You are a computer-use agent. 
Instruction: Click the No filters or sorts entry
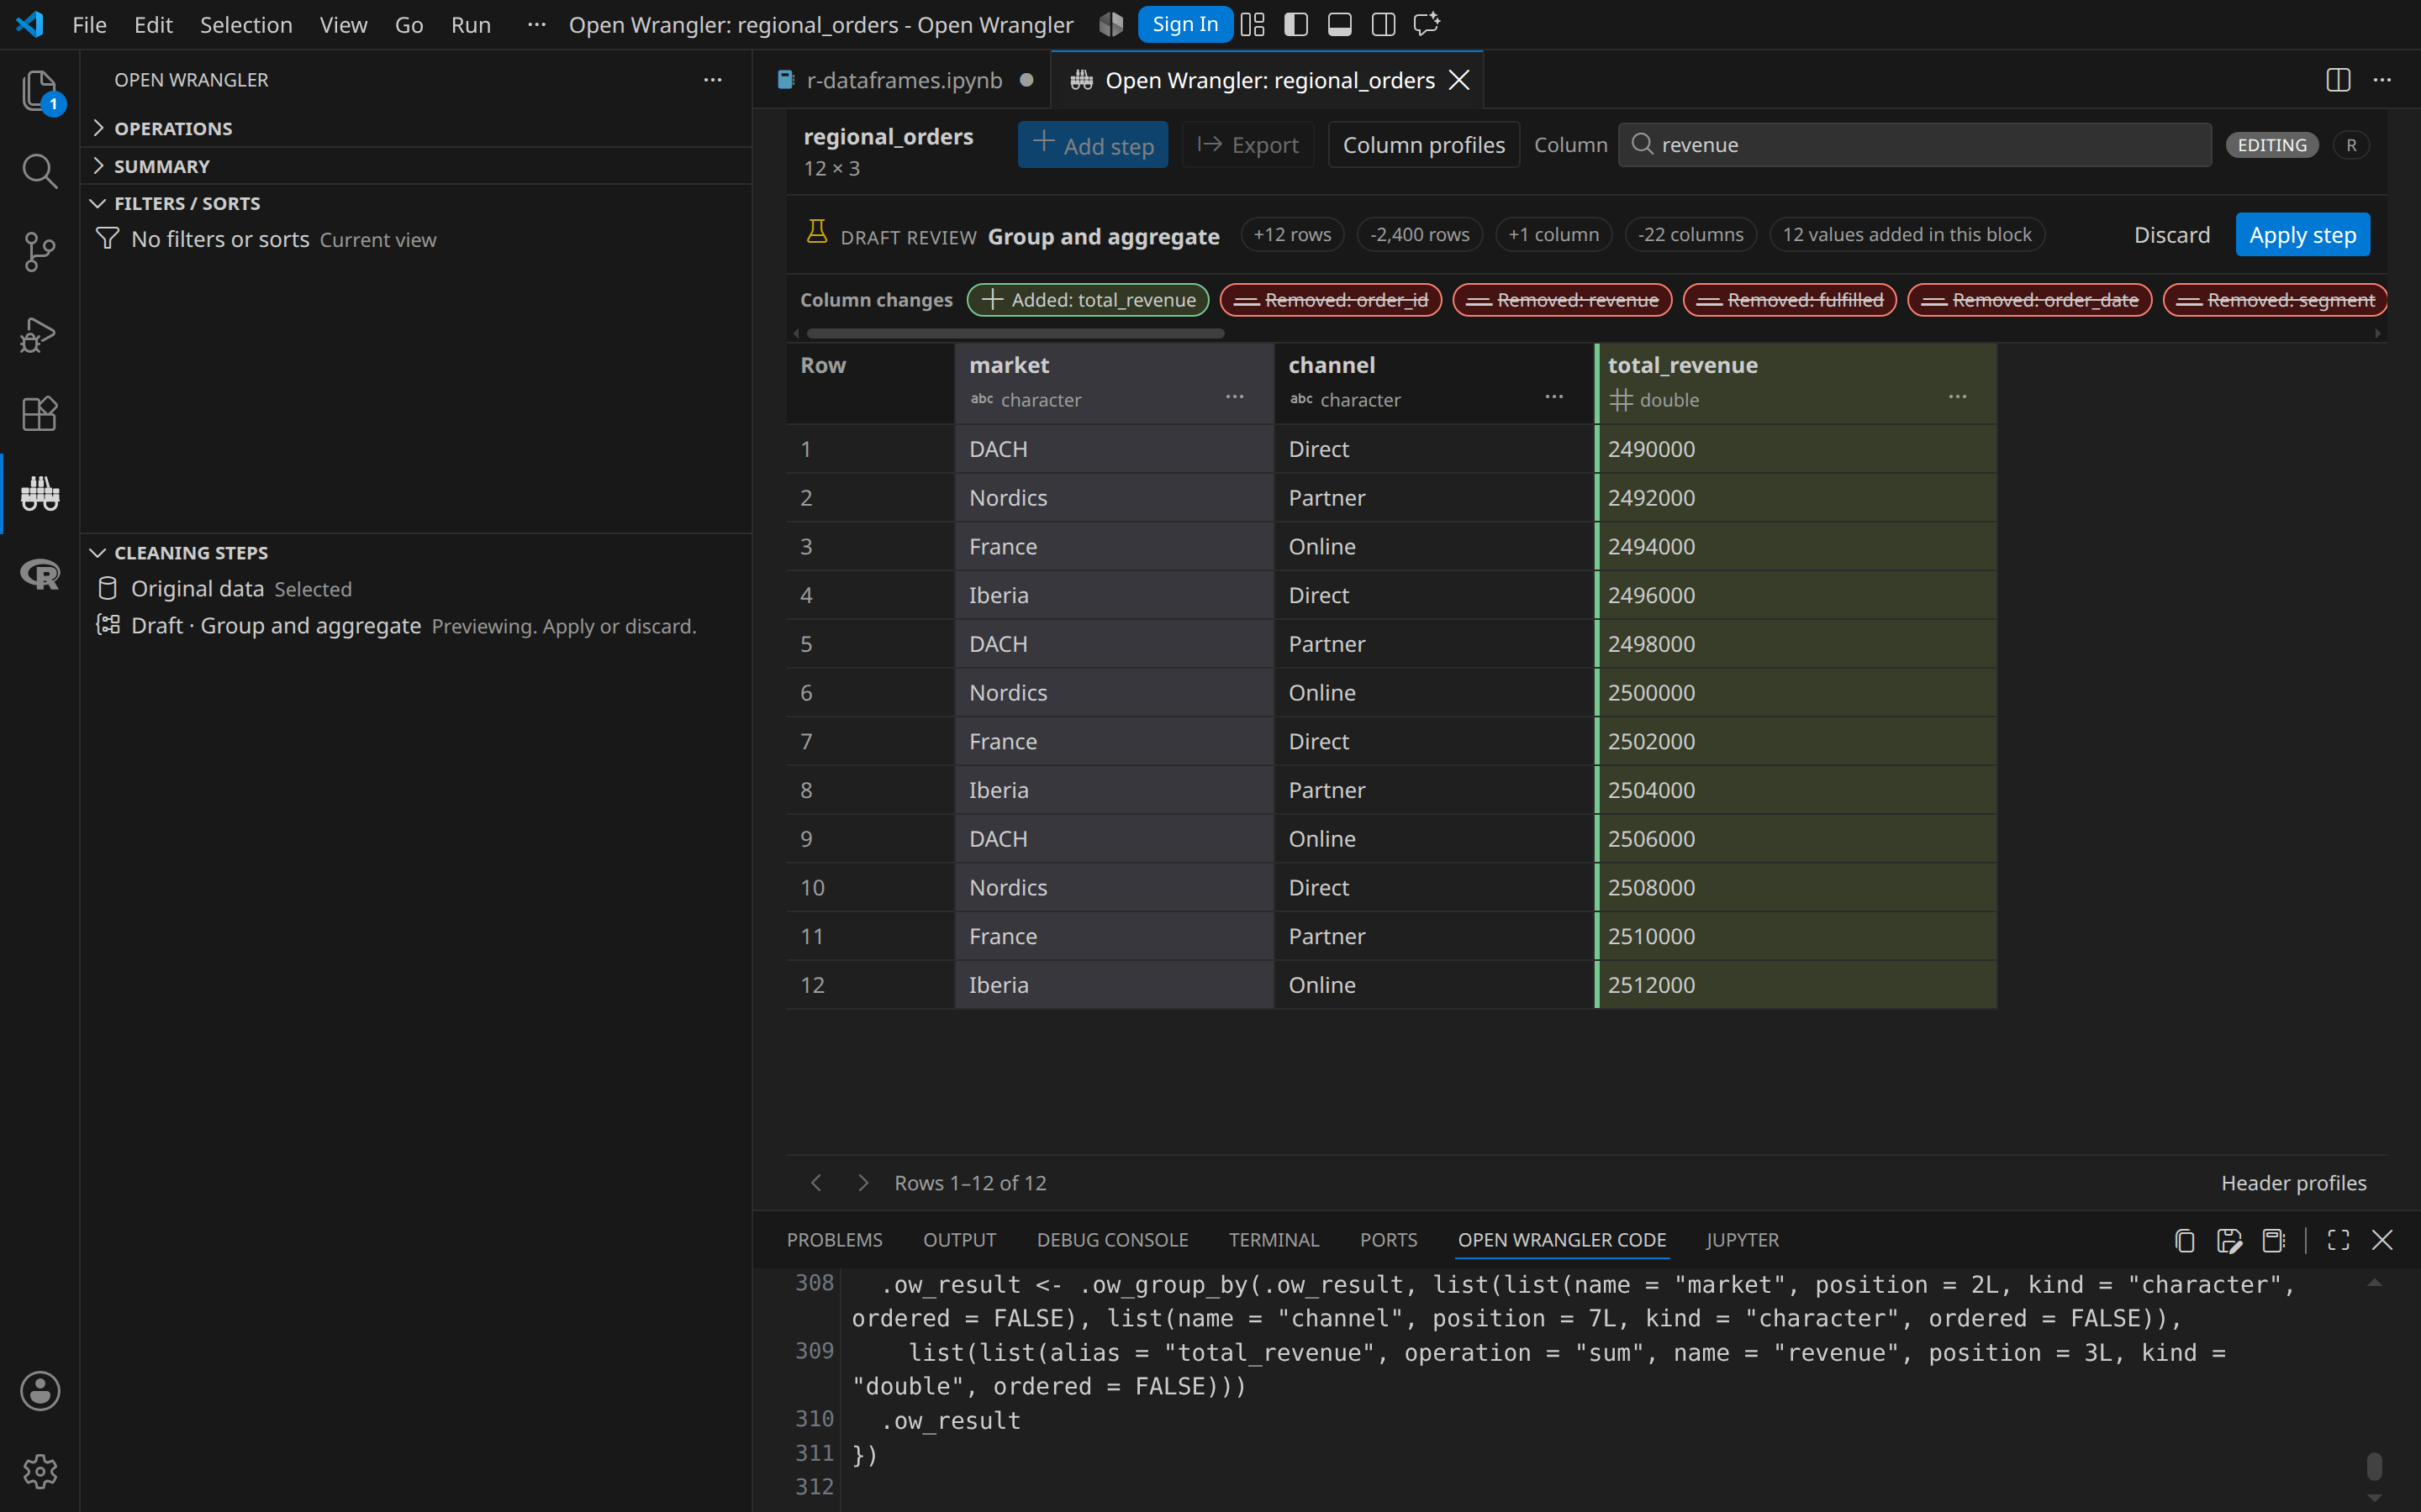(415, 239)
